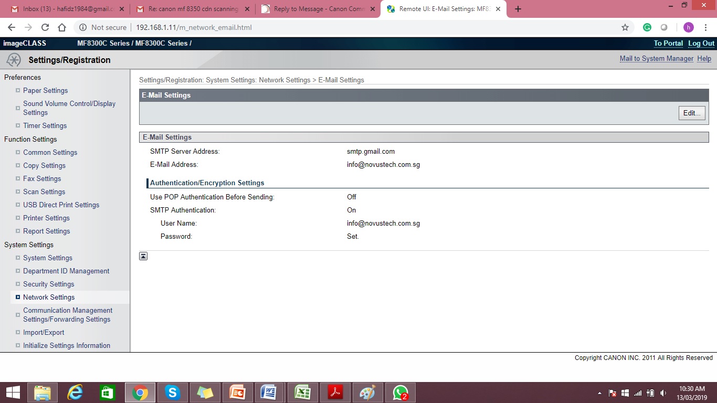The image size is (717, 403).
Task: Open Security Settings in sidebar
Action: pos(48,284)
